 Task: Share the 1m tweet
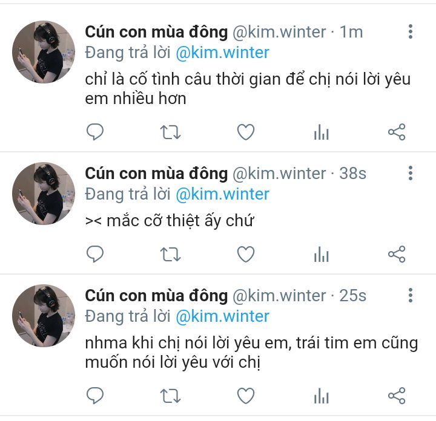pos(397,132)
